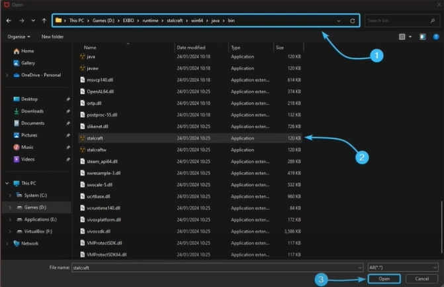Screen dimensions: 444x287
Task: Open the recent locations chevron
Action: [33, 21]
